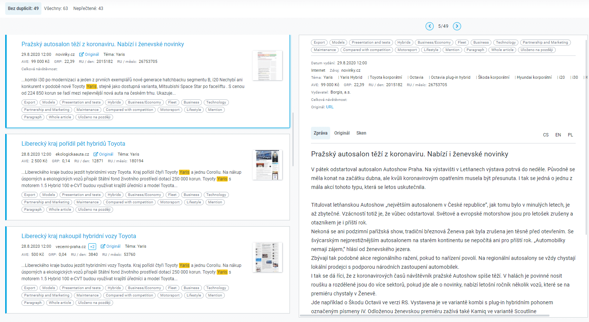This screenshot has height=322, width=589.
Task: Toggle 'Partnership and Marketing' tag in detail panel
Action: 545,43
